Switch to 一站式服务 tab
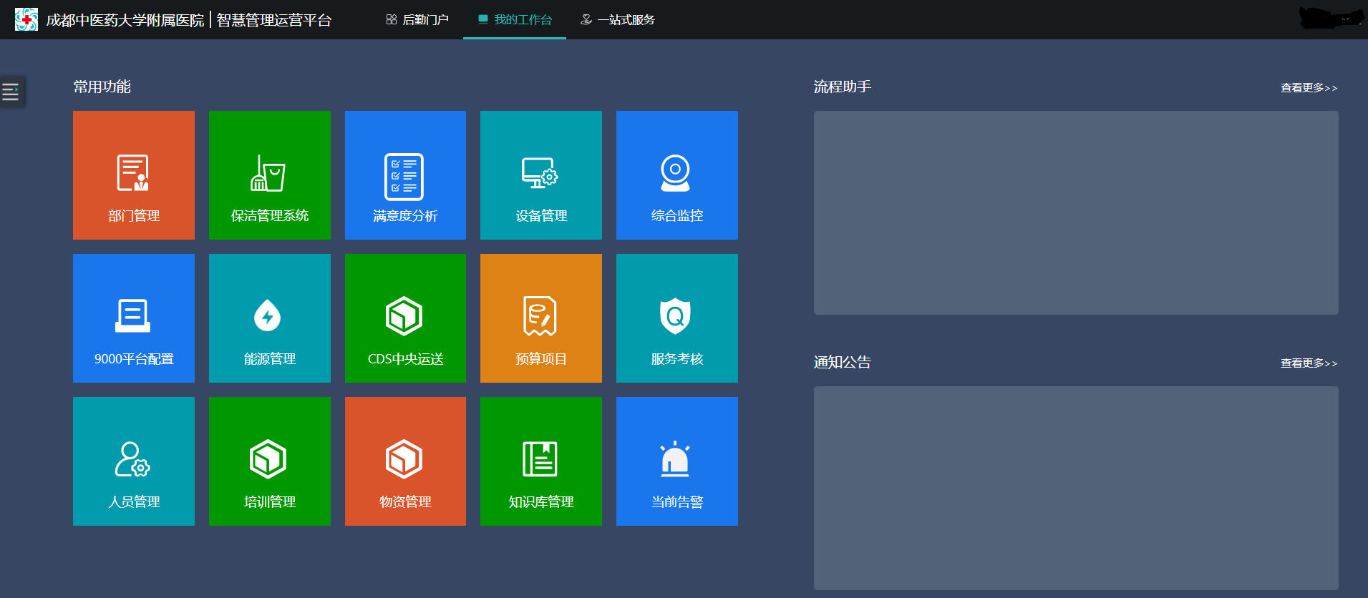 pyautogui.click(x=618, y=20)
